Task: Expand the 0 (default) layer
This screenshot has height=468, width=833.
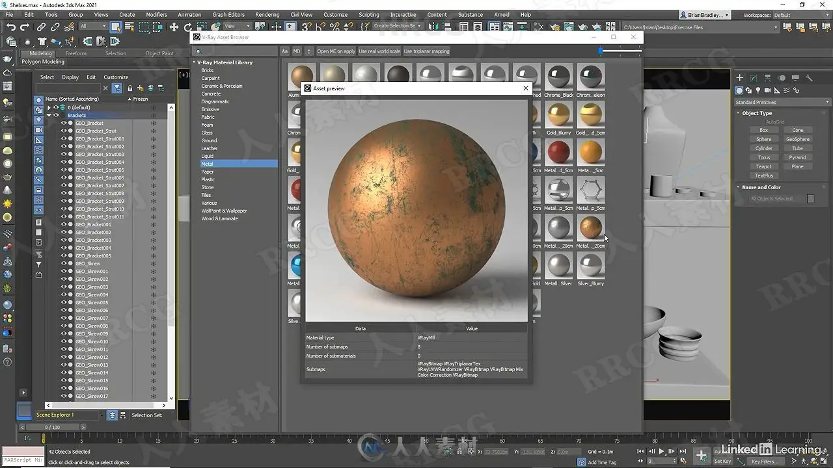Action: click(x=49, y=107)
